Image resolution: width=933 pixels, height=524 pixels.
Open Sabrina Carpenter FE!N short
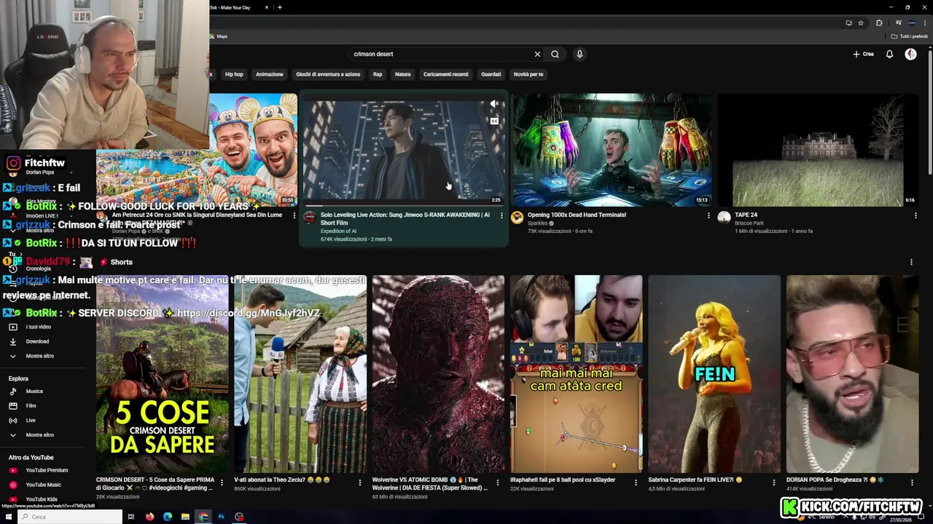pyautogui.click(x=714, y=374)
